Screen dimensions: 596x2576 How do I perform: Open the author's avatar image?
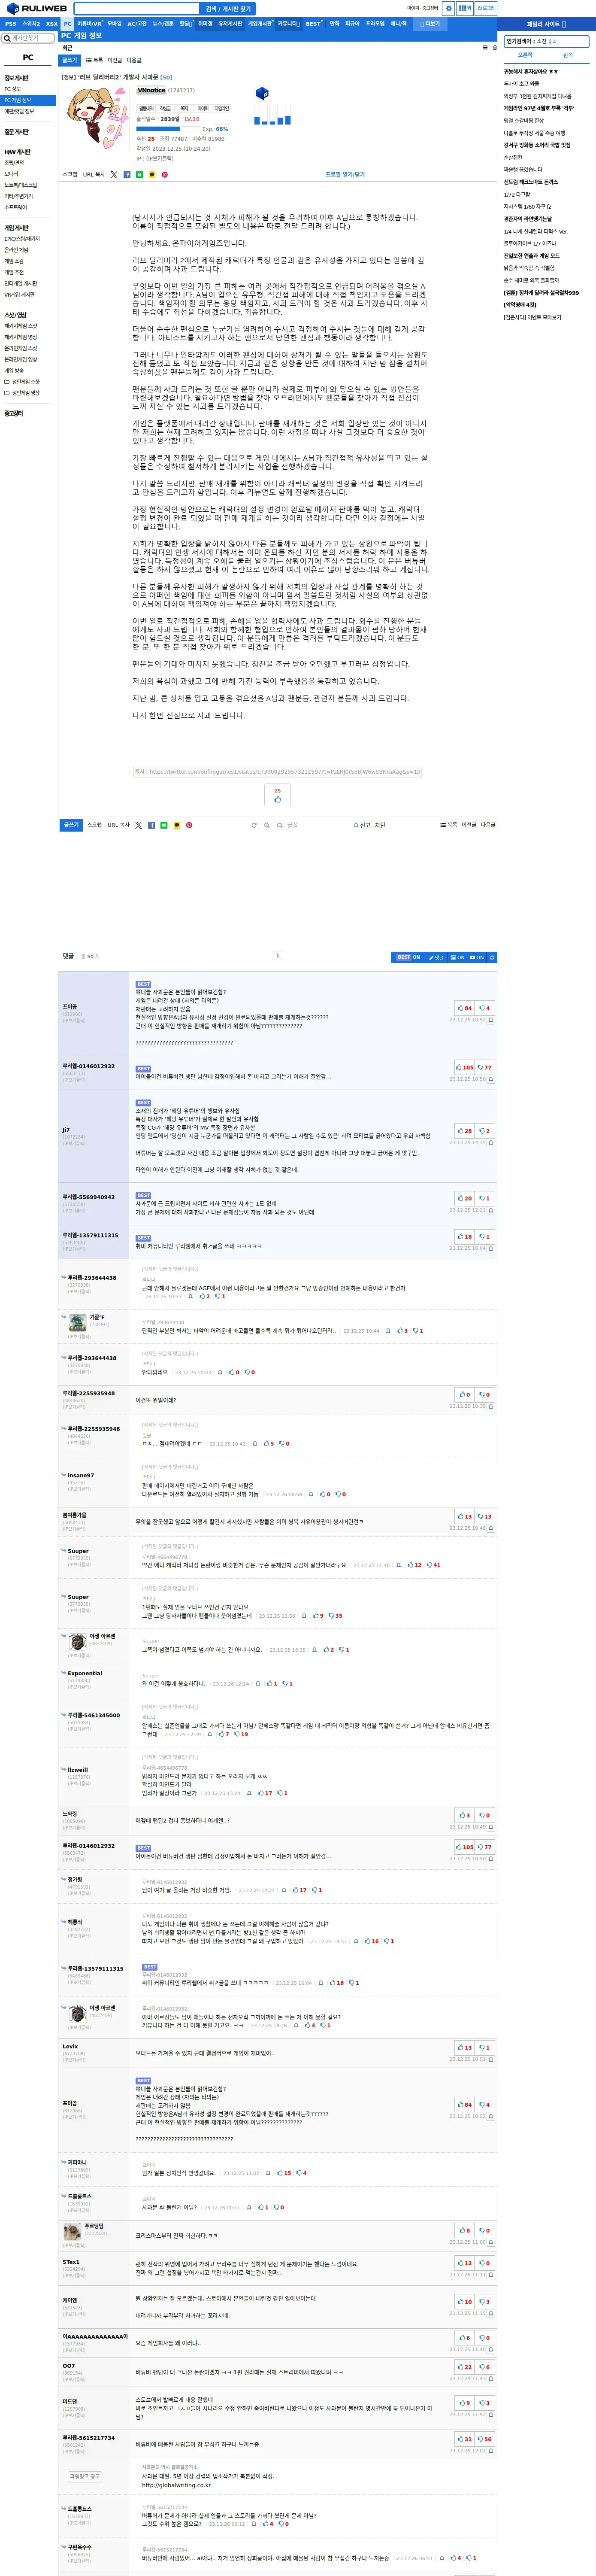point(97,118)
